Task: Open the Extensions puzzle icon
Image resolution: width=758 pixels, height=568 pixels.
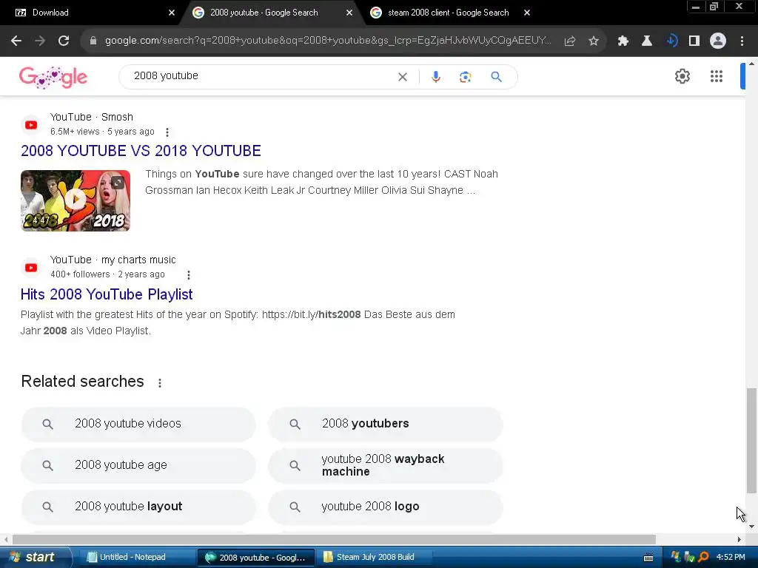Action: point(623,41)
